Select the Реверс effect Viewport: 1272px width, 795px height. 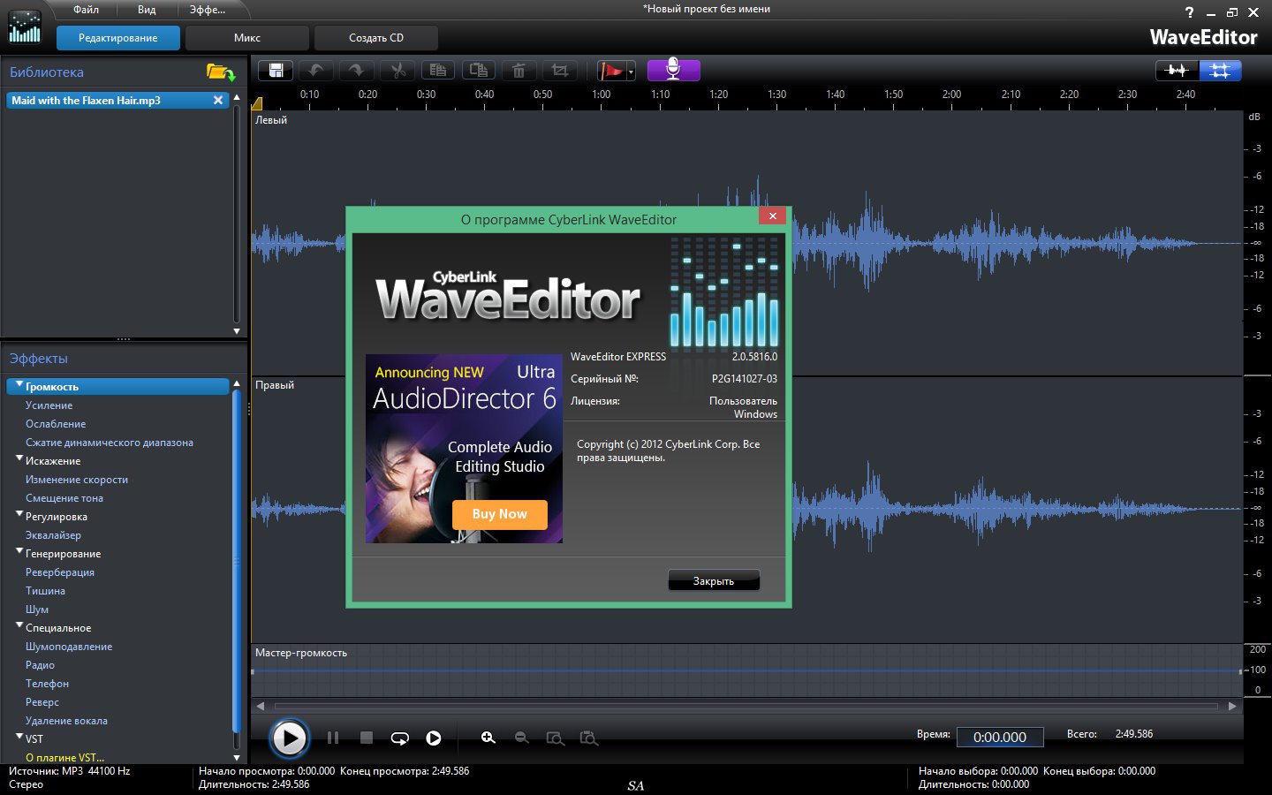click(x=42, y=702)
